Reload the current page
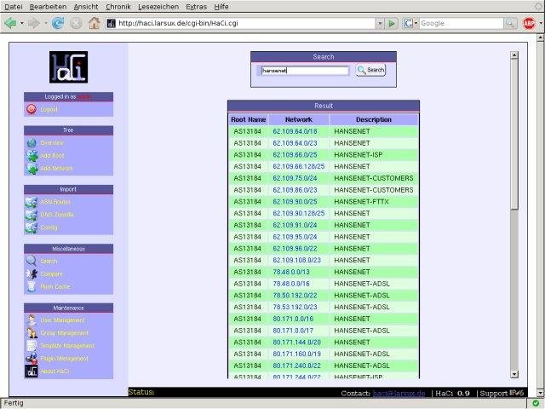 coord(58,23)
